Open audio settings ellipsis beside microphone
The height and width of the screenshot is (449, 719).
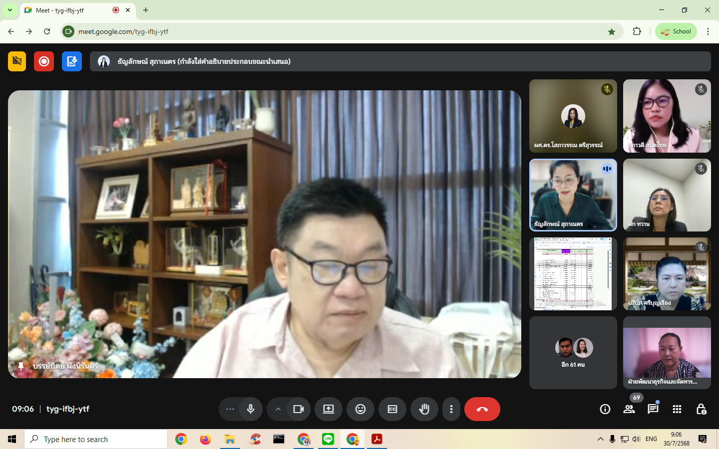pyautogui.click(x=230, y=409)
